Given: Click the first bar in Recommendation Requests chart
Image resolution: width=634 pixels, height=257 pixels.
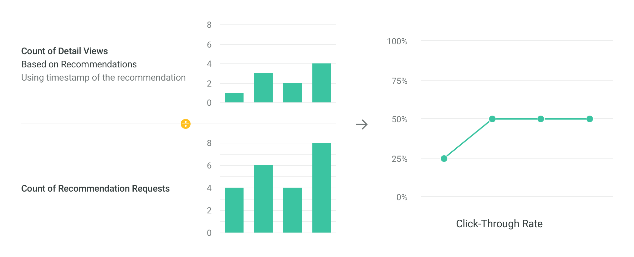Looking at the screenshot, I should click(234, 210).
